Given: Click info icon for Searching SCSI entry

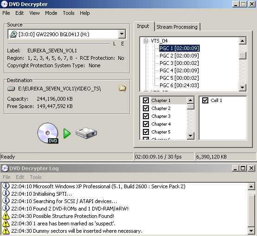Looking at the screenshot, I should pos(6,201).
